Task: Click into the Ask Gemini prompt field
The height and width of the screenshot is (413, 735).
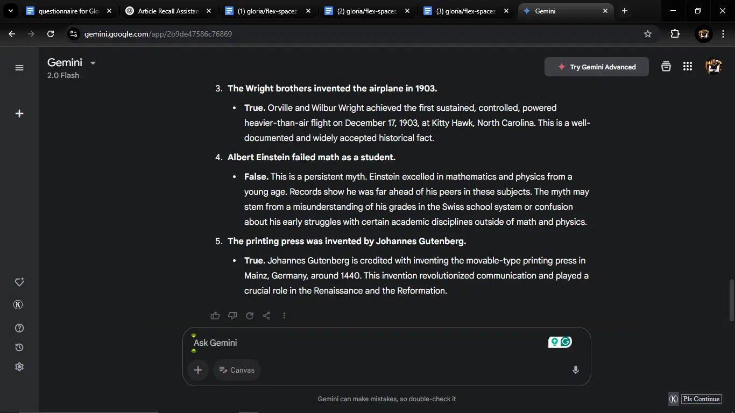Action: 366,343
